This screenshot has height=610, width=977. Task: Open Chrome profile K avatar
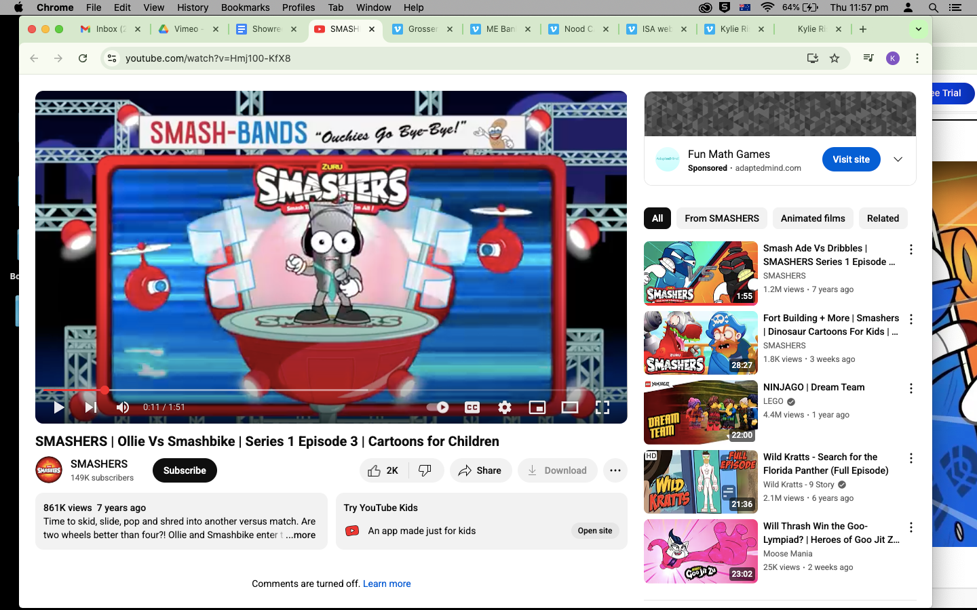[x=893, y=58]
